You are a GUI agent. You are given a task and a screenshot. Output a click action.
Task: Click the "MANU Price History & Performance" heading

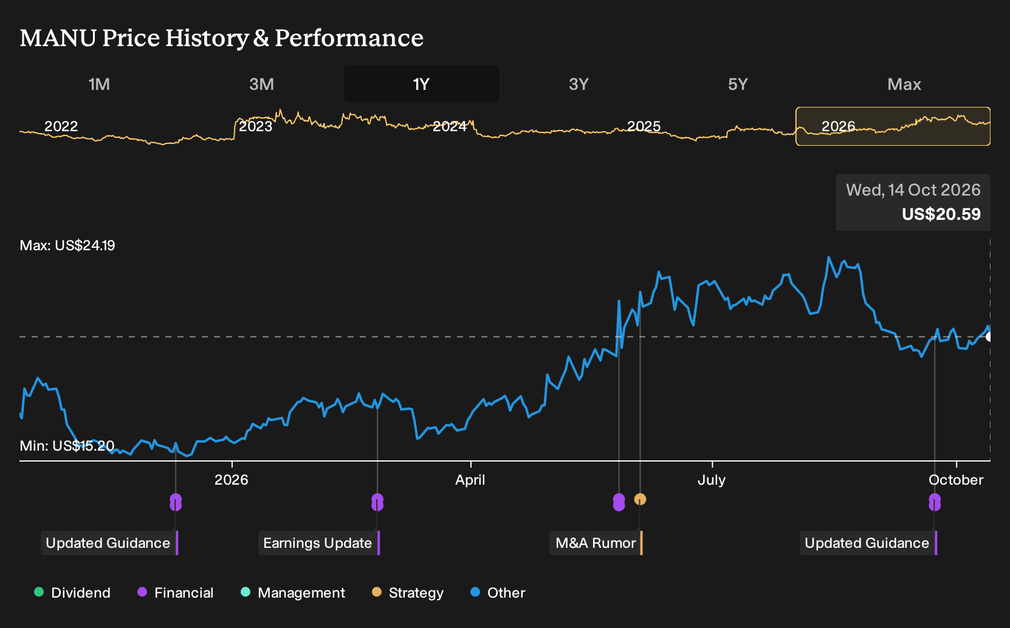coord(222,38)
